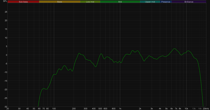Click the Low mid band label

tap(90, 2)
